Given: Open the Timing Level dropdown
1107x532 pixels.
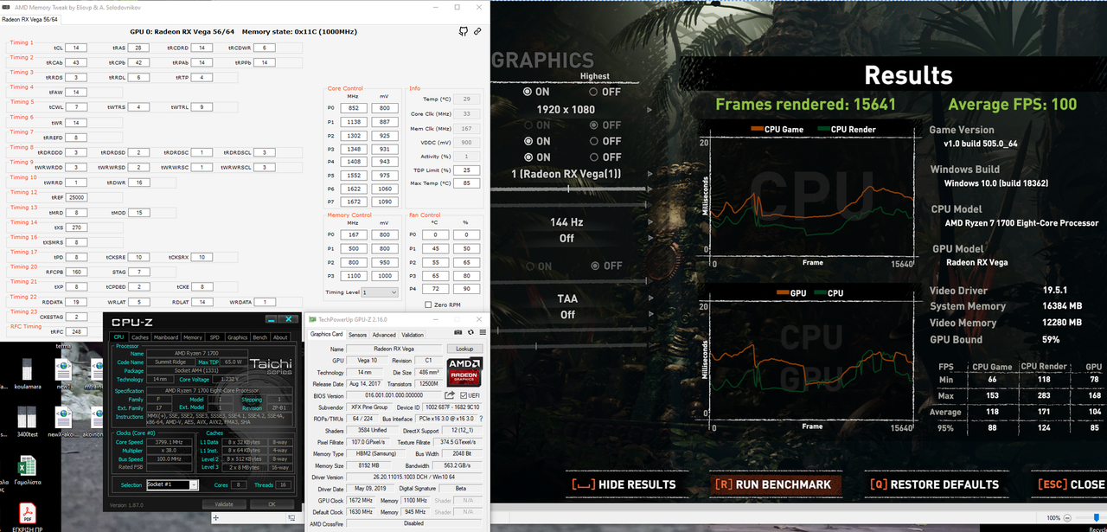Looking at the screenshot, I should coord(381,292).
